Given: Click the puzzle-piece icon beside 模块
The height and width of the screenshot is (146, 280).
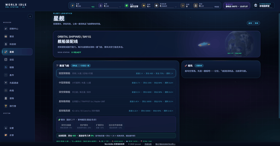Looking at the screenshot, I should (59, 120).
